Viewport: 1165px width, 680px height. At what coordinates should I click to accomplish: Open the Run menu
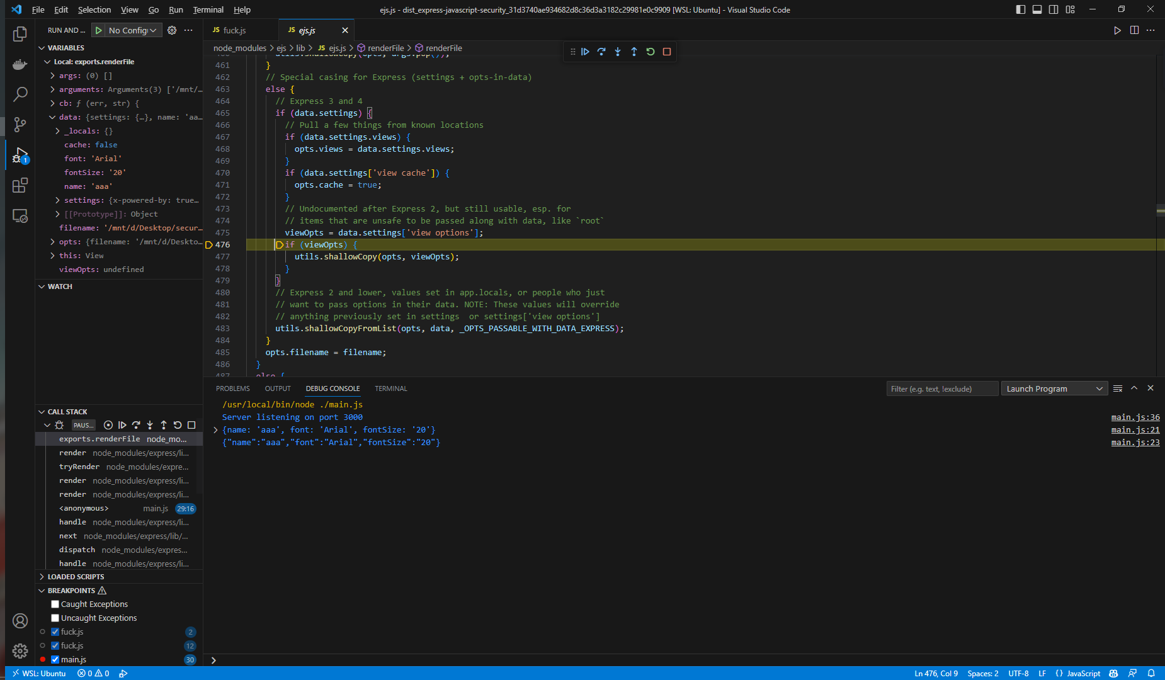176,9
